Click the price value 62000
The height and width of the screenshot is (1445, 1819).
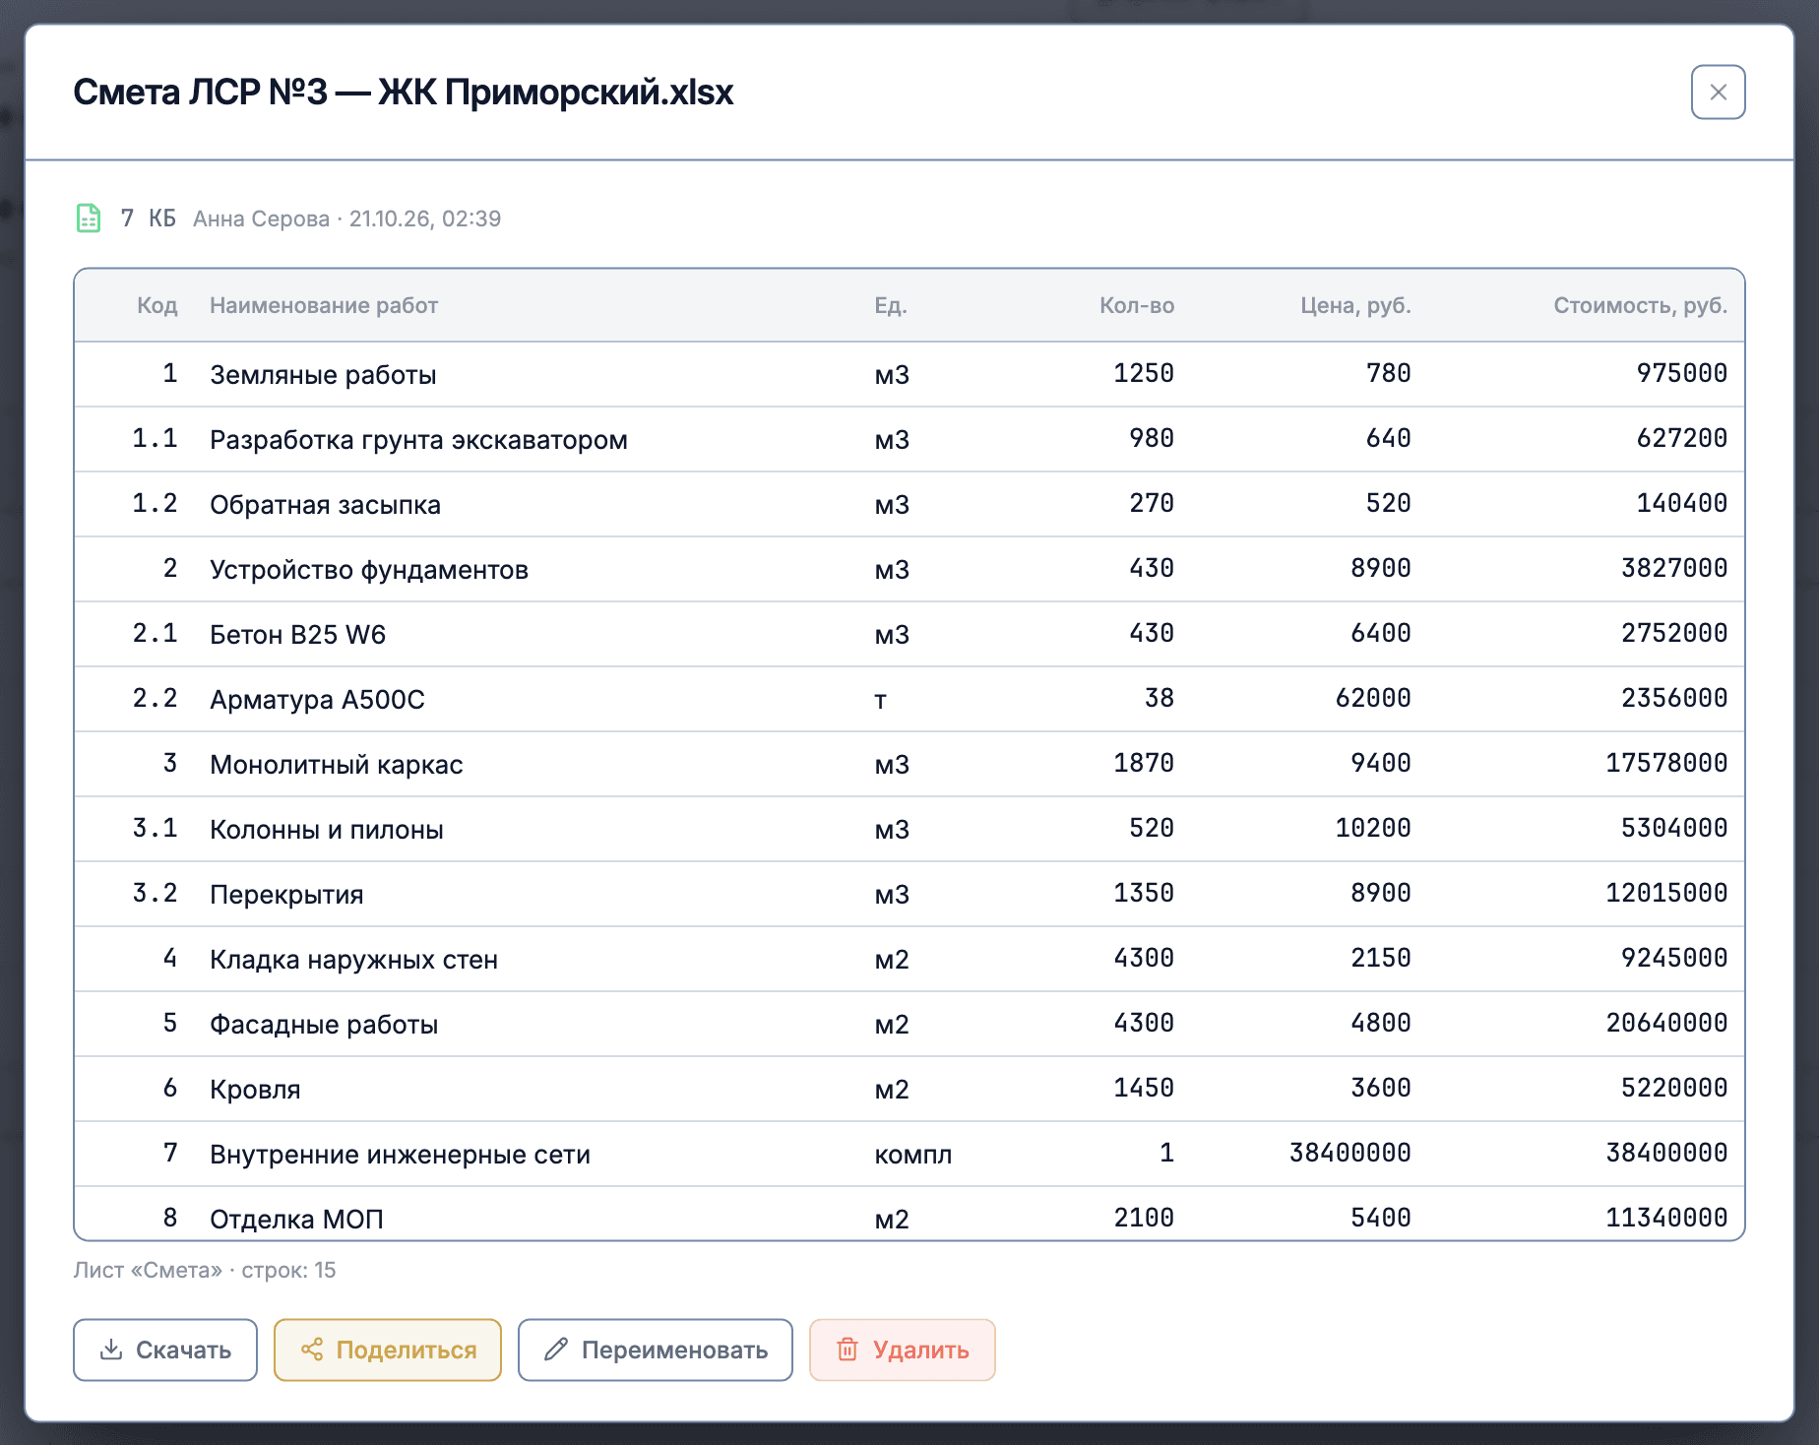[x=1373, y=698]
